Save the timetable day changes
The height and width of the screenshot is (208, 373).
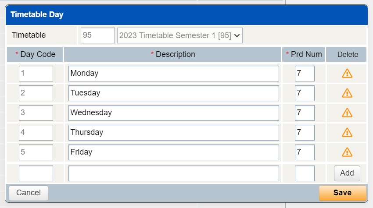coord(342,193)
